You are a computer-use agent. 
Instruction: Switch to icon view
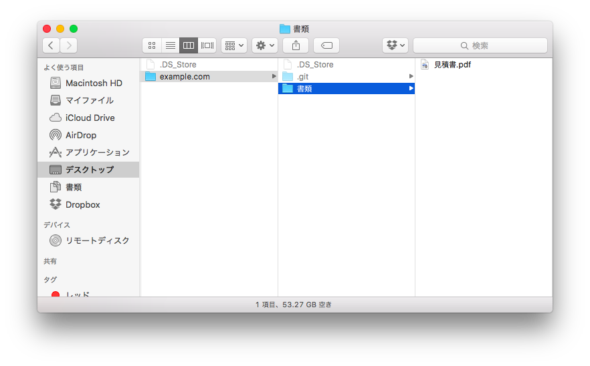[152, 45]
